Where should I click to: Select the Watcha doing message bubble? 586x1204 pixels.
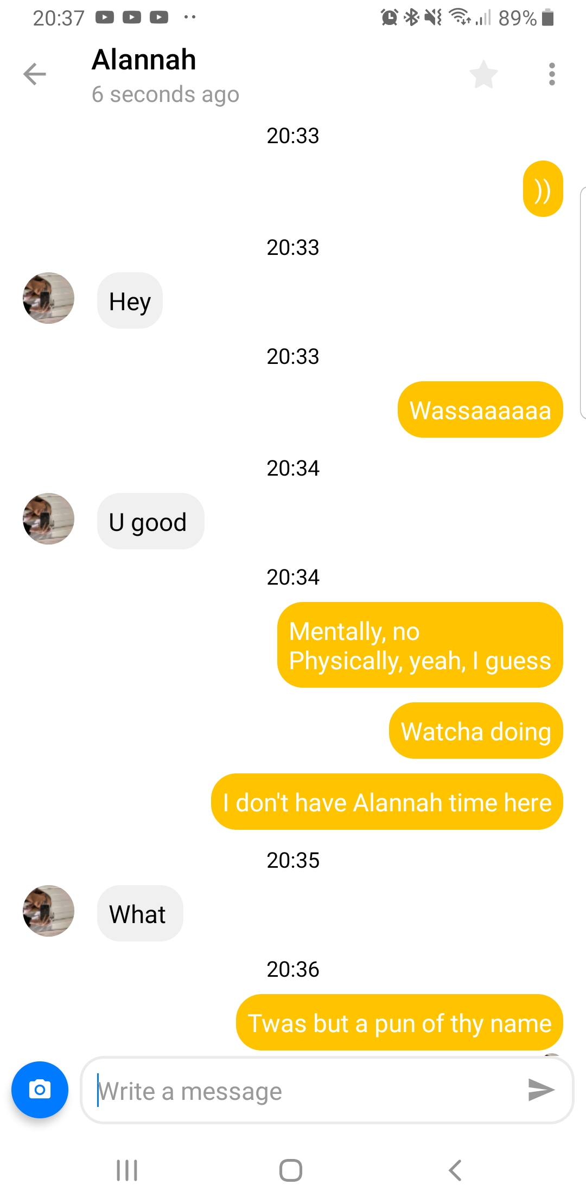click(476, 731)
